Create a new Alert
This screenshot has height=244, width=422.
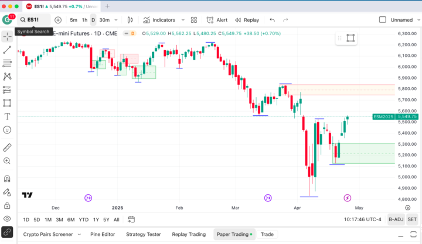(x=217, y=20)
